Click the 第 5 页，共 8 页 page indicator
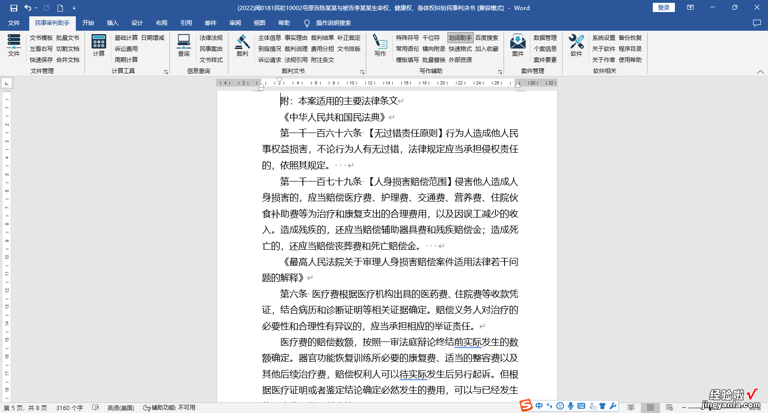This screenshot has width=768, height=413. pos(25,408)
